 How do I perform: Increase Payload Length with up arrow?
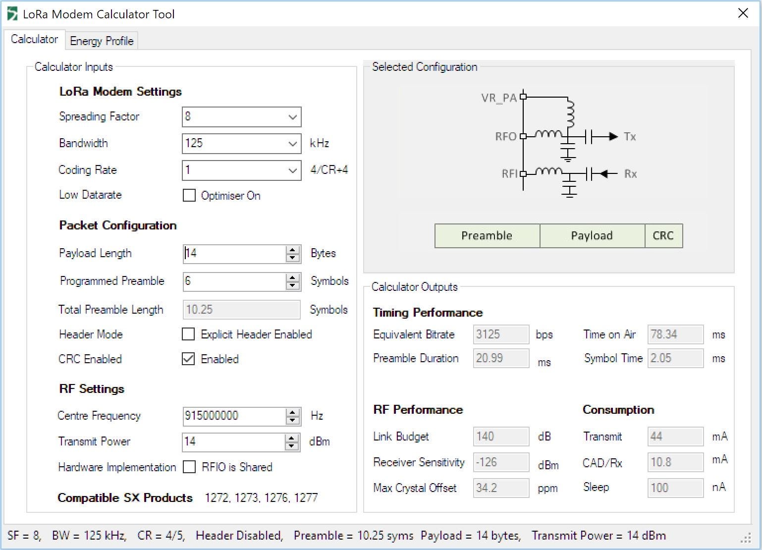point(293,250)
